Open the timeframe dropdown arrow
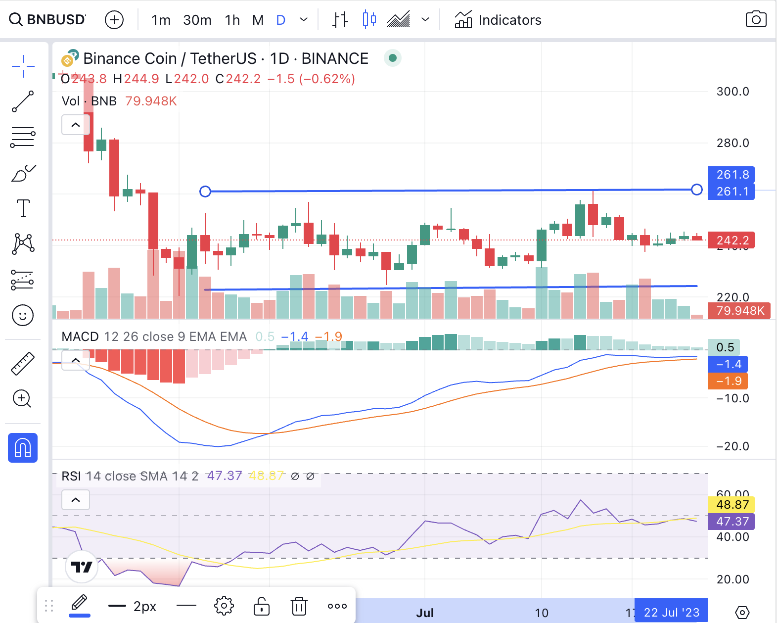 (x=304, y=20)
